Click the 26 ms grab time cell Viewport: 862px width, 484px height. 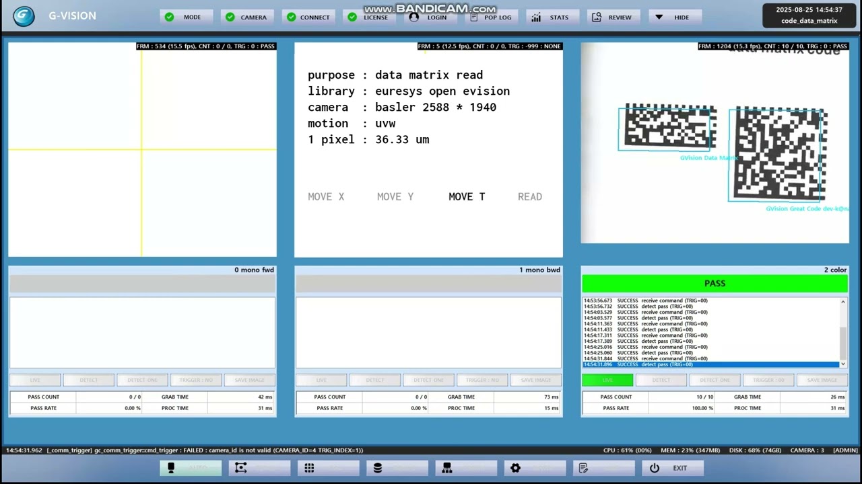click(x=813, y=397)
